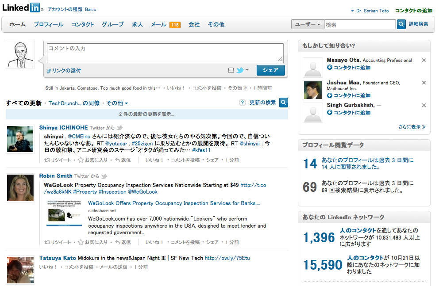This screenshot has width=439, height=286.
Task: Enable the Twitter sharing checkbox
Action: [231, 70]
